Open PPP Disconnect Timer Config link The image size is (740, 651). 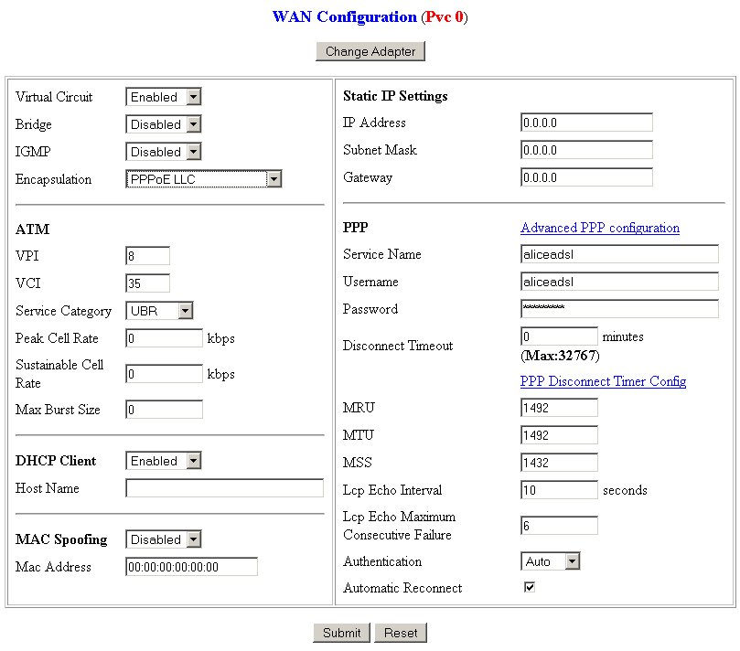click(603, 381)
